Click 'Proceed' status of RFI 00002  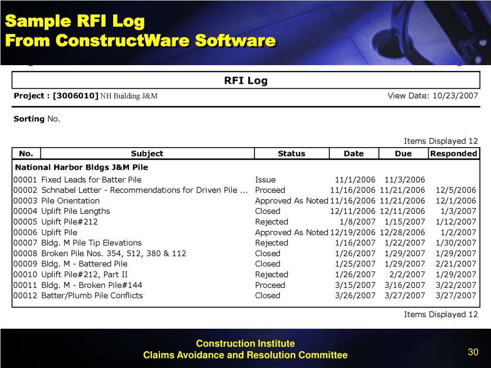click(270, 190)
